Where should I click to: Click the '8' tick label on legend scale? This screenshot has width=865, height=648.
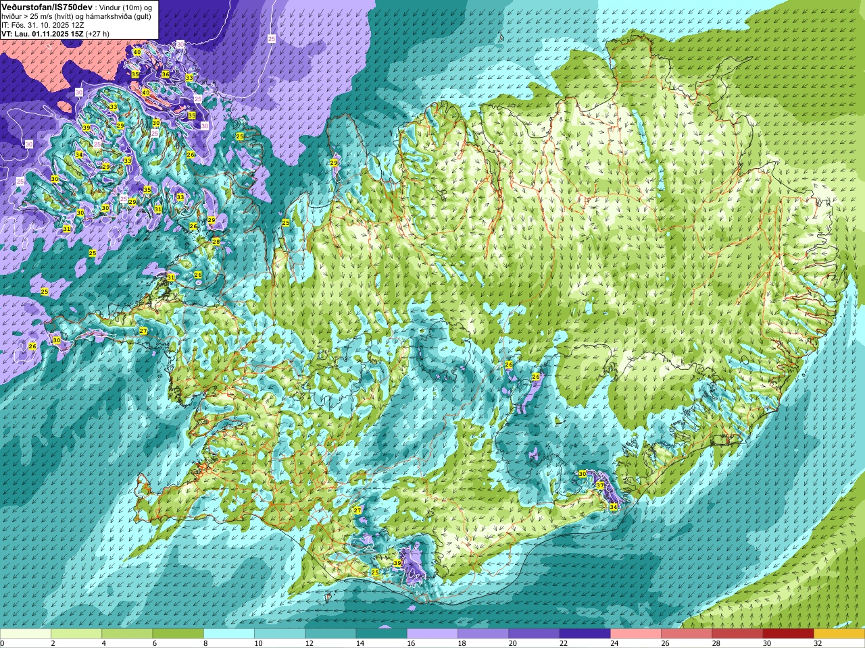(x=205, y=643)
